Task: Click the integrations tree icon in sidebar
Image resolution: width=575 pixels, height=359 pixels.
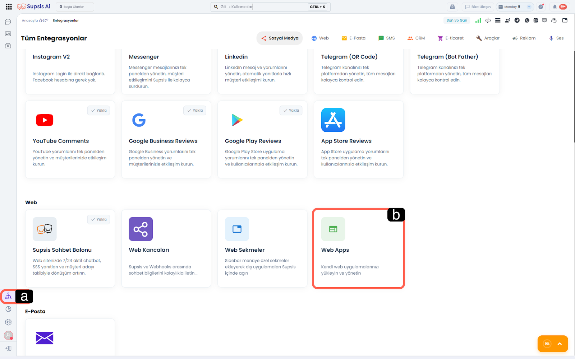Action: click(8, 297)
